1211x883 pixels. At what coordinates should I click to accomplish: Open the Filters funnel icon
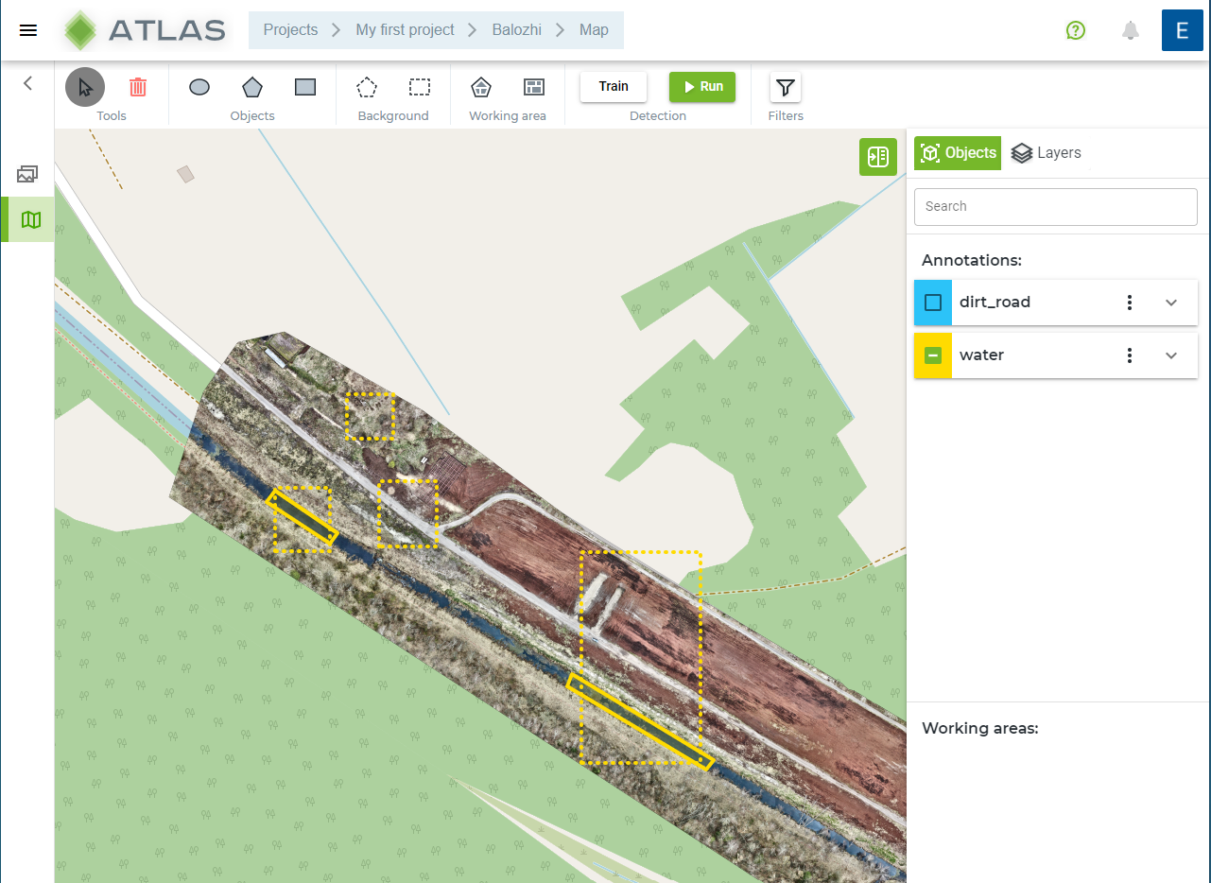click(x=786, y=87)
